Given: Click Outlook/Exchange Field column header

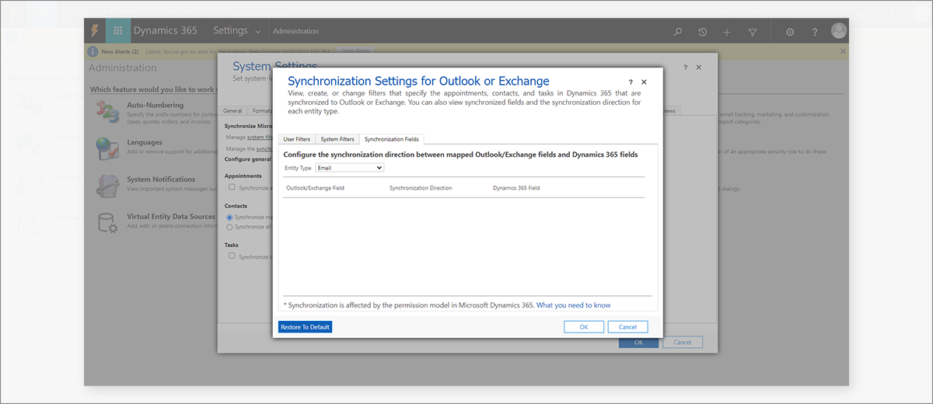Looking at the screenshot, I should (x=315, y=188).
